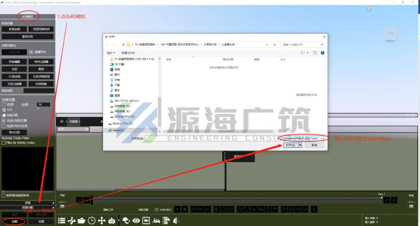Open the clock time-of-day icon

pyautogui.click(x=92, y=221)
